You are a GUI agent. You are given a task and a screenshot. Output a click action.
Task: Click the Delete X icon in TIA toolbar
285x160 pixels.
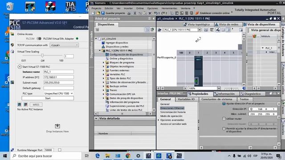pyautogui.click(x=150, y=13)
